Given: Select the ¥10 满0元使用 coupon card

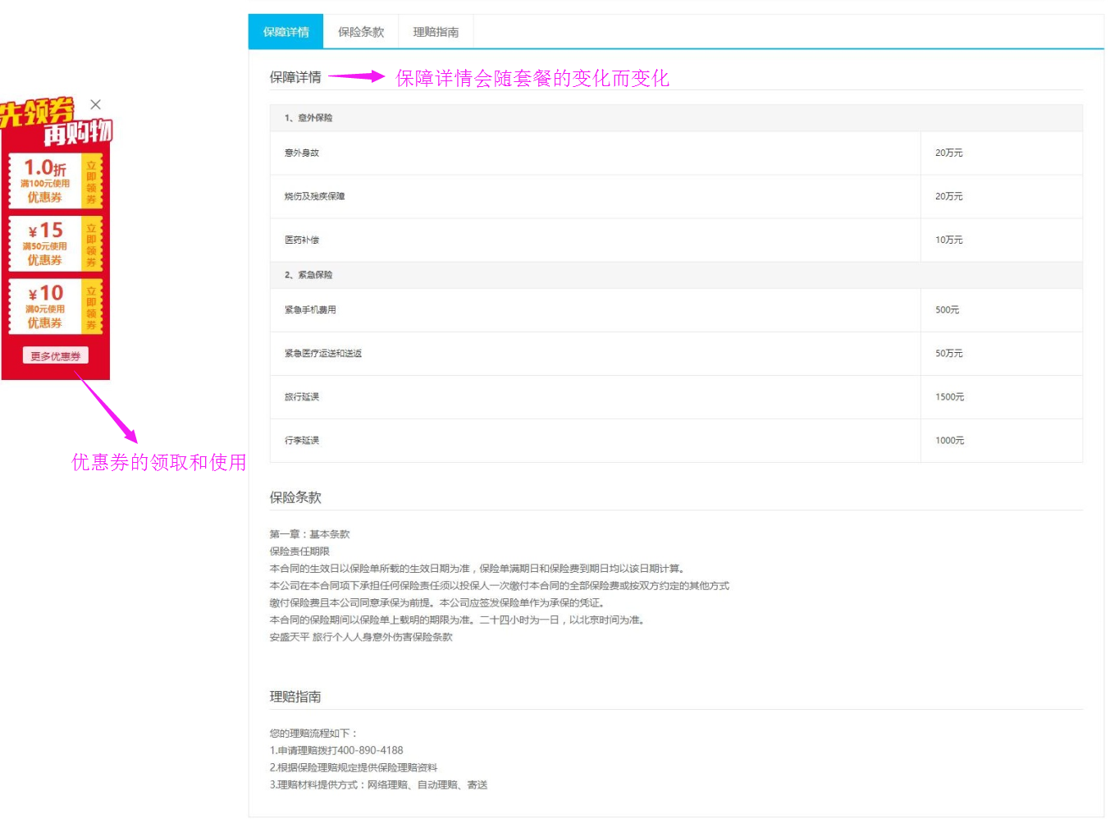Looking at the screenshot, I should [x=44, y=308].
